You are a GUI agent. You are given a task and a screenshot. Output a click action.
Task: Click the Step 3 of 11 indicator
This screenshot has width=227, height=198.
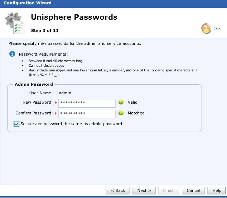pyautogui.click(x=45, y=30)
